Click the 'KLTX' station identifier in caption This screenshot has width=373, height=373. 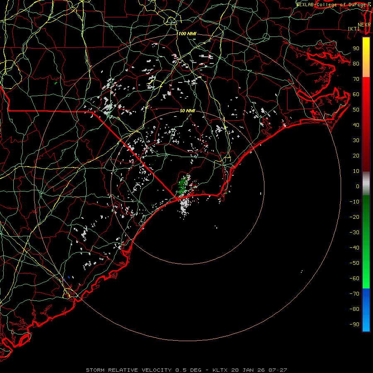tap(220, 370)
